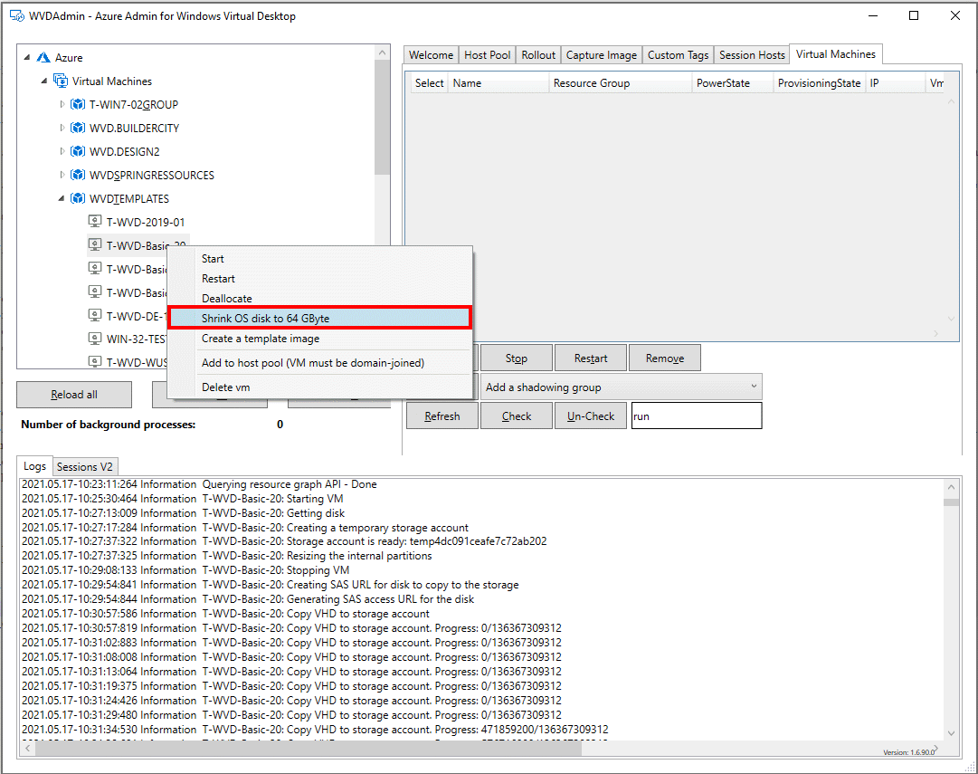Viewport: 978px width, 774px height.
Task: Click the T-WVD-2019-01 VM icon
Action: click(95, 222)
